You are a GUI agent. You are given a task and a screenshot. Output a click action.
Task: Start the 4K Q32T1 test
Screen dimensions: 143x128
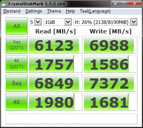click(17, 64)
